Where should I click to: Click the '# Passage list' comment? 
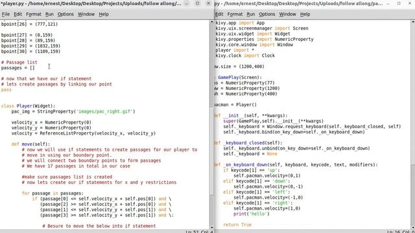(x=19, y=62)
